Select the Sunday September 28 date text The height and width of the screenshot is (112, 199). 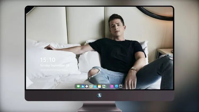pyautogui.click(x=55, y=65)
